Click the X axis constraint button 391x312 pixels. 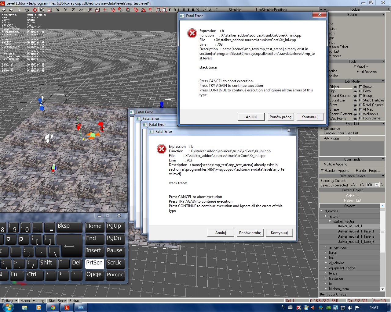click(x=58, y=10)
